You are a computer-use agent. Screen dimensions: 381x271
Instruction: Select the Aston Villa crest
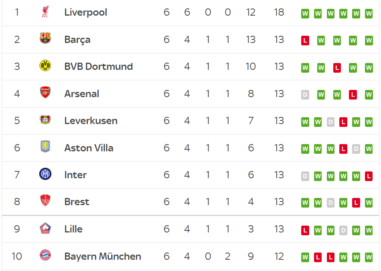pos(45,147)
